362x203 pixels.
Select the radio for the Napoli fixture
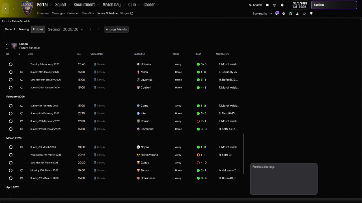tap(11, 147)
